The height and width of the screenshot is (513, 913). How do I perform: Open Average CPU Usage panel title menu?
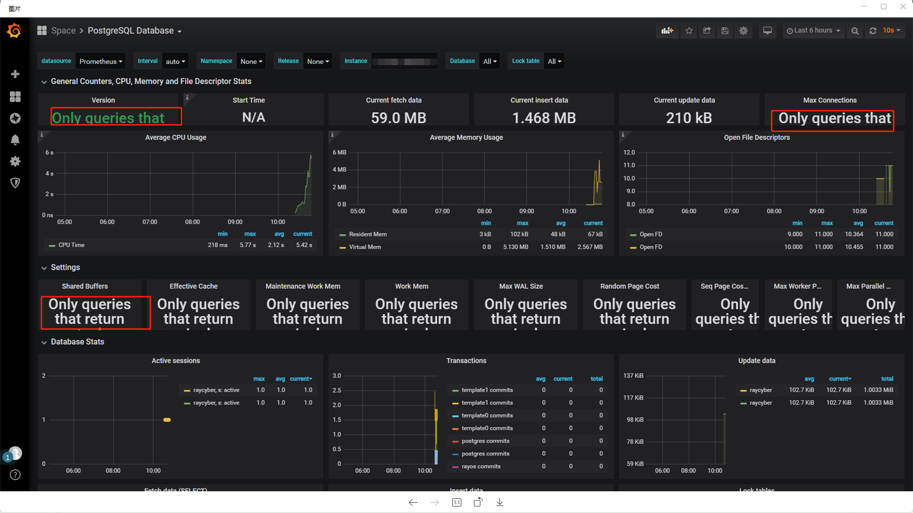pyautogui.click(x=176, y=138)
